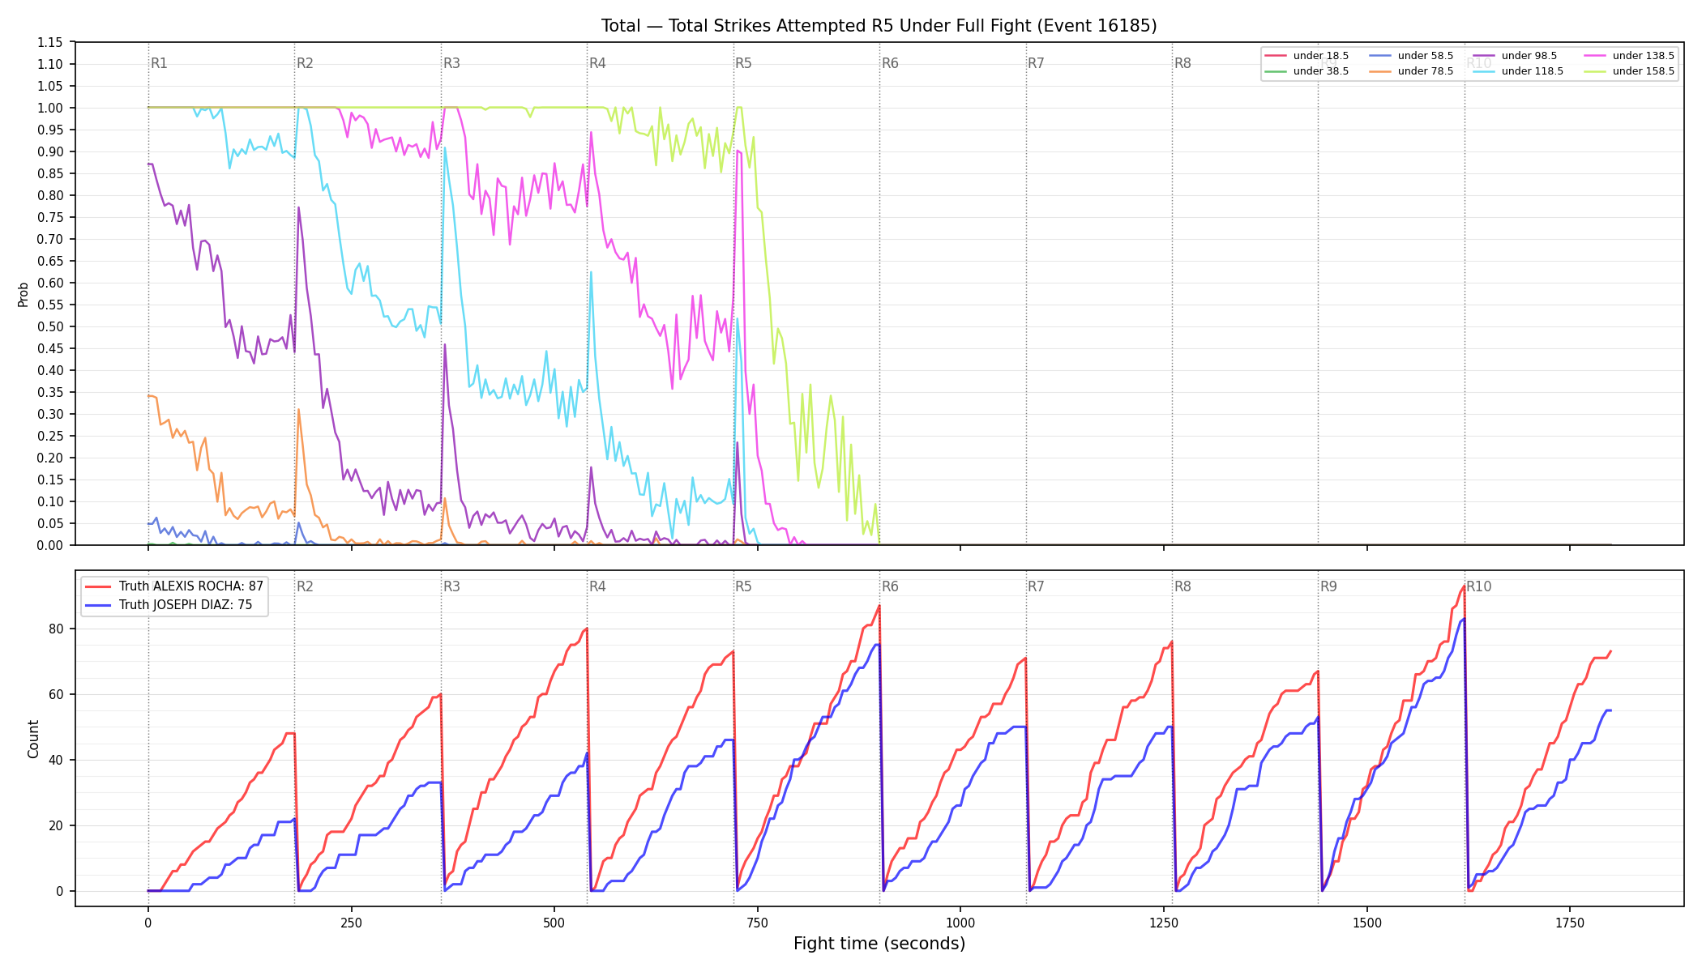Click the 1500 tick on Fight time axis
The image size is (1702, 972).
pyautogui.click(x=1367, y=923)
